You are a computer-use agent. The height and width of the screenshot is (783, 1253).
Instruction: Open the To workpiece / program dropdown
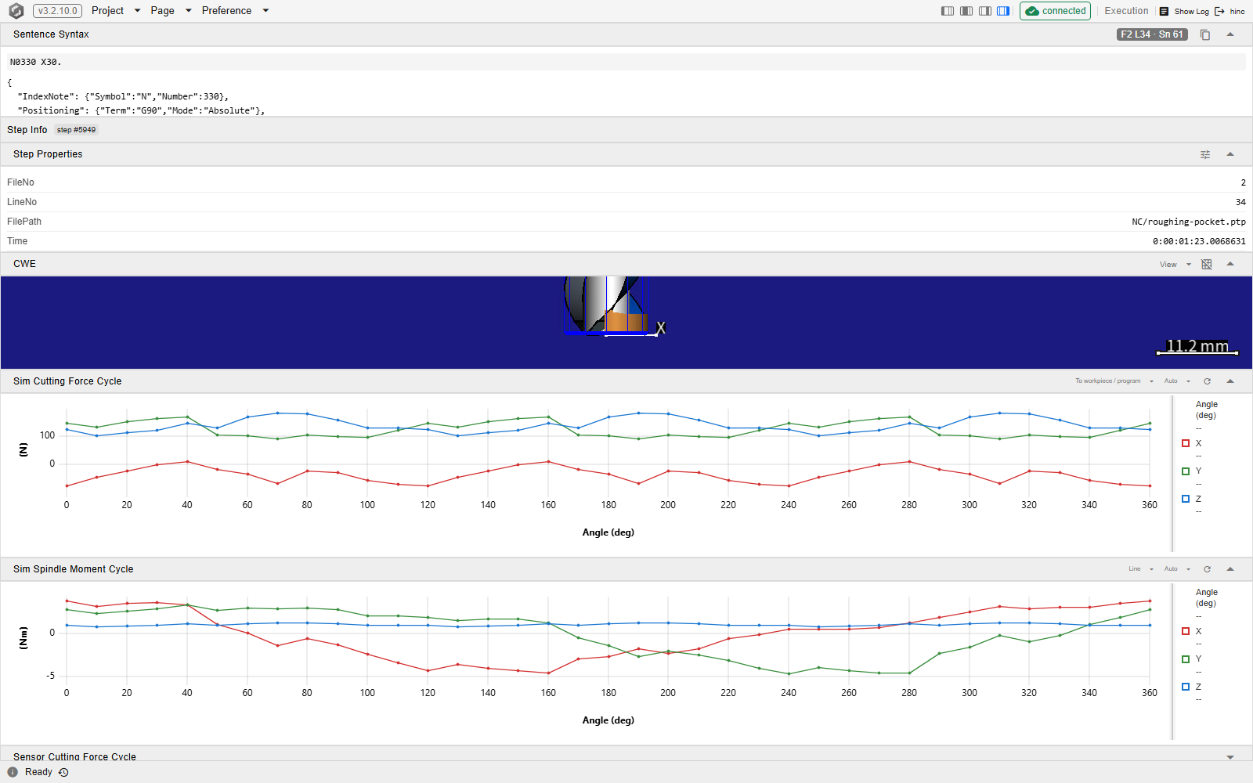[1114, 381]
